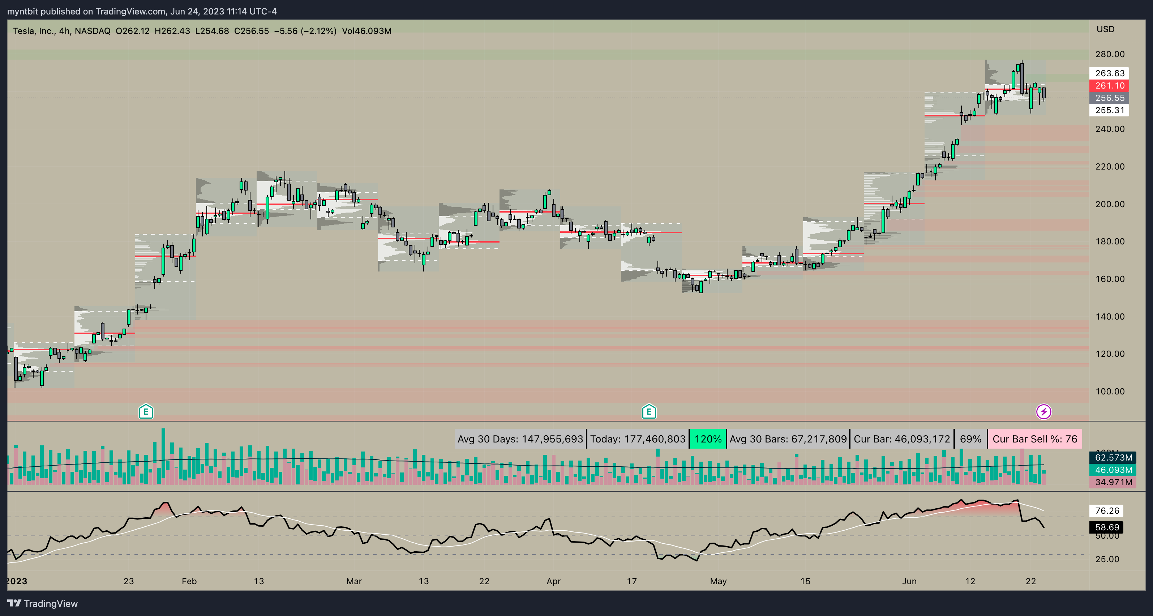Click the Vol46.093M readout in header
Screen dimensions: 1153x616
pyautogui.click(x=367, y=31)
